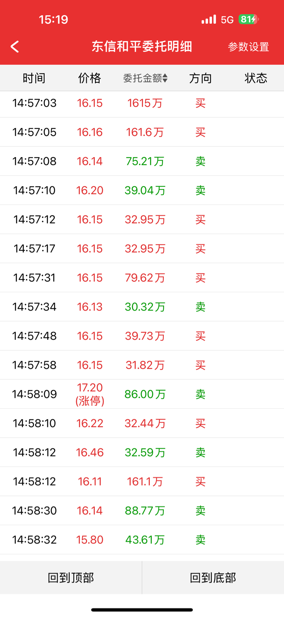This screenshot has height=617, width=284.
Task: Select the 时间 column header
Action: click(34, 78)
